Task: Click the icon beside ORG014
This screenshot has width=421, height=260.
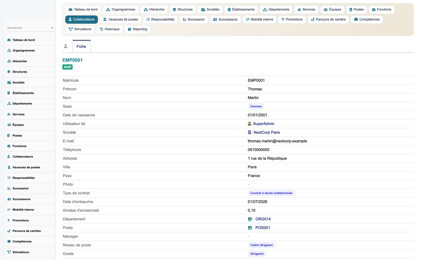Action: point(250,219)
